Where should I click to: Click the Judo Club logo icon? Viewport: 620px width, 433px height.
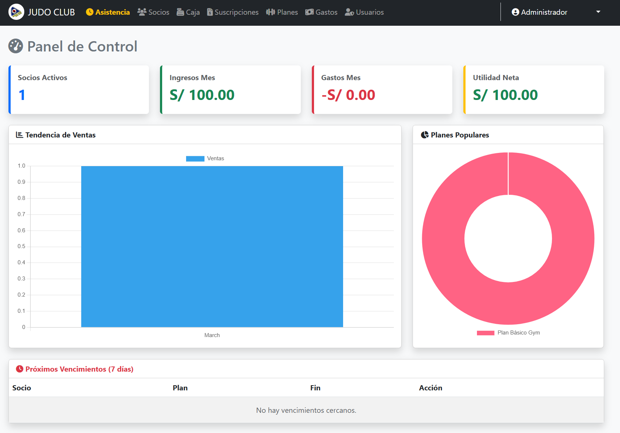click(16, 12)
